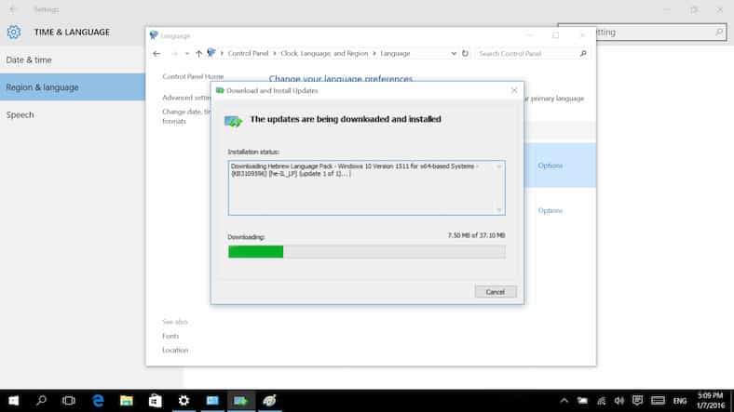The width and height of the screenshot is (734, 412).
Task: Open Microsoft Edge from the taskbar
Action: [x=98, y=400]
